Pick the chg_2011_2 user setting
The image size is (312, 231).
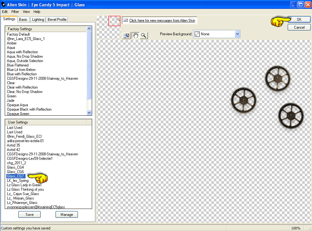16,163
